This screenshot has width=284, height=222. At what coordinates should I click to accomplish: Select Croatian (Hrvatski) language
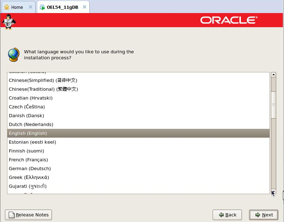pos(138,98)
